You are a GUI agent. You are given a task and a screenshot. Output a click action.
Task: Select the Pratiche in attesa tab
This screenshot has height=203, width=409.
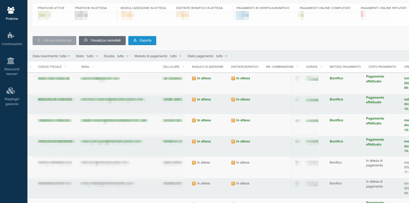pyautogui.click(x=91, y=8)
